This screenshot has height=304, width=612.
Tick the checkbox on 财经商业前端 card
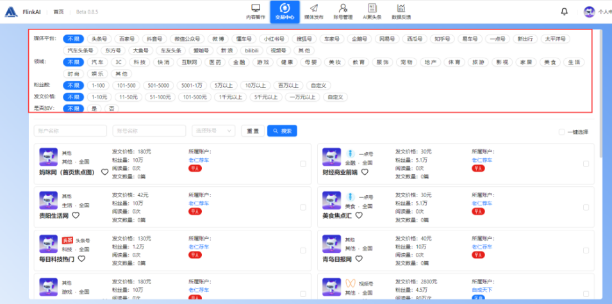[x=586, y=164]
